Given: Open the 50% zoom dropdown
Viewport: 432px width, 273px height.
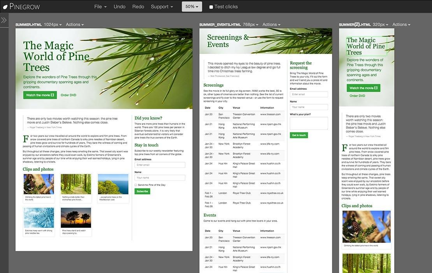Looking at the screenshot, I should point(191,6).
